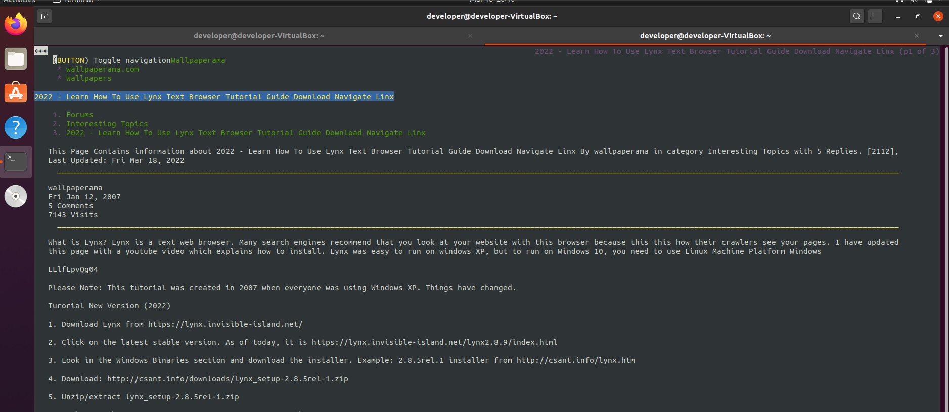Select the highlighted 2022 Learn Lynx heading link
Screen dimensions: 949x412
[x=214, y=97]
